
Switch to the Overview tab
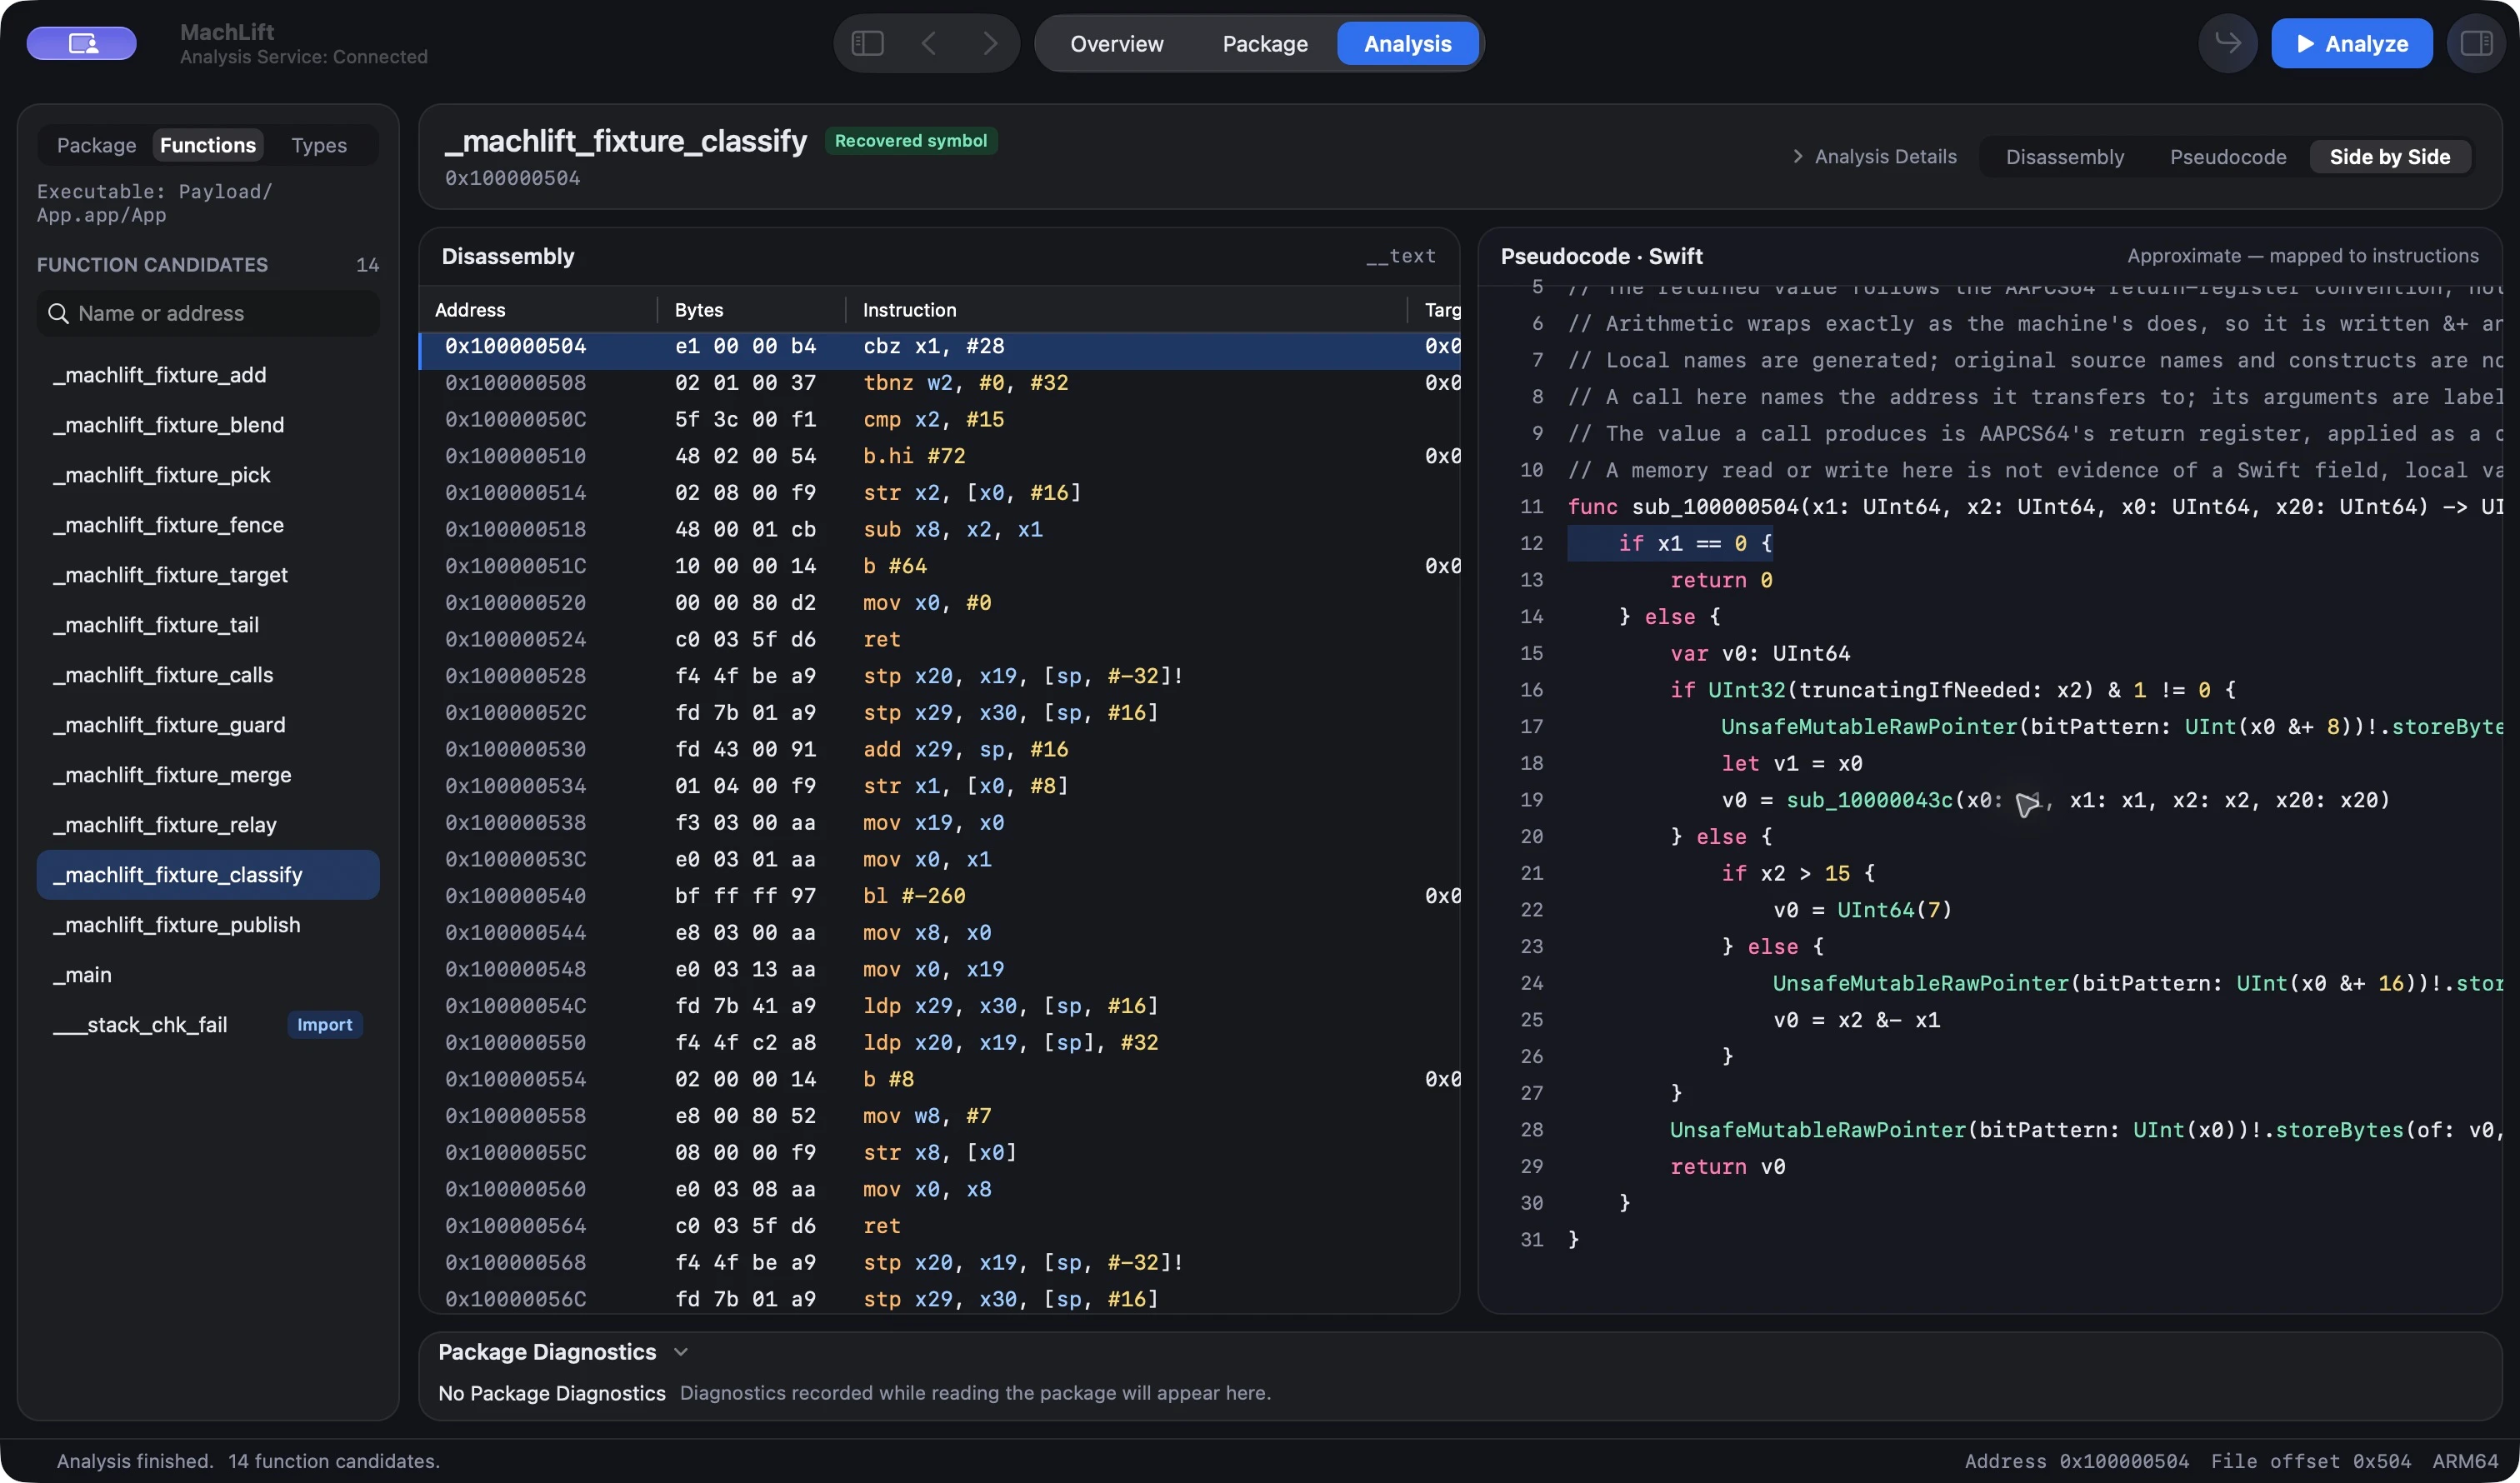1116,44
